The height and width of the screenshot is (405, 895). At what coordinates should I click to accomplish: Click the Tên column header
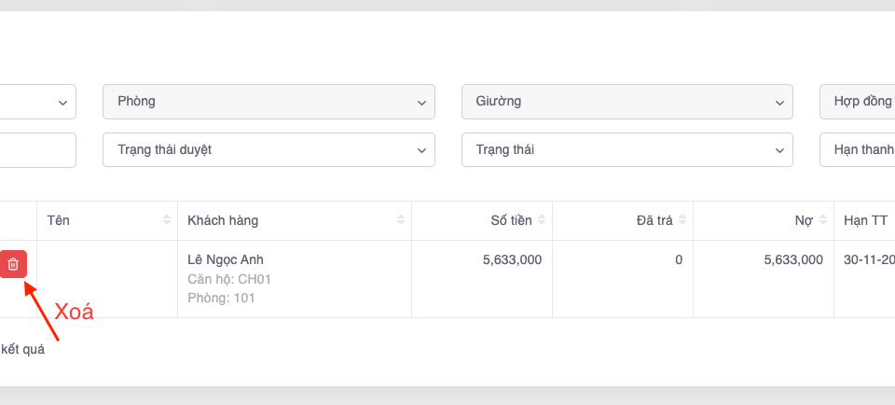coord(59,220)
